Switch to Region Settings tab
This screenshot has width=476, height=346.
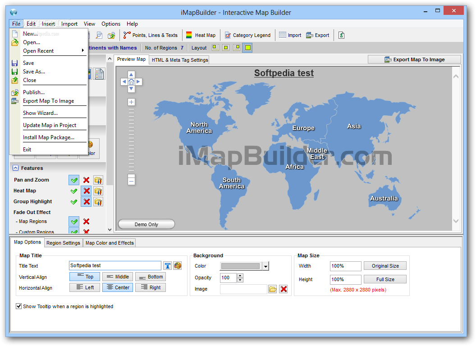coord(63,243)
